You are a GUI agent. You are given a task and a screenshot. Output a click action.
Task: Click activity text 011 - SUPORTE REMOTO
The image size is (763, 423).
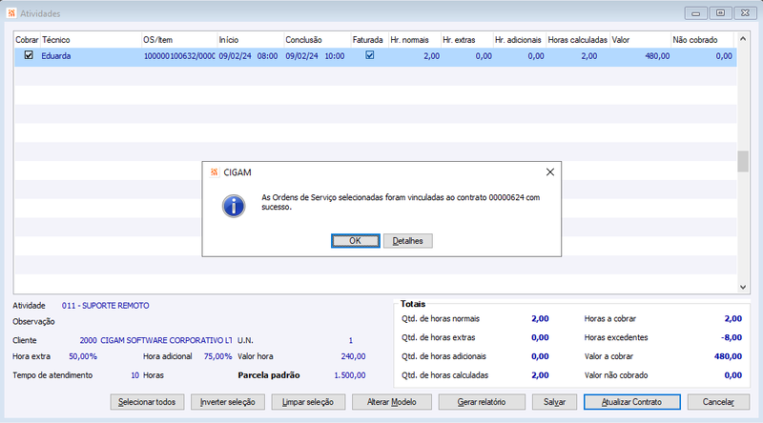(106, 305)
